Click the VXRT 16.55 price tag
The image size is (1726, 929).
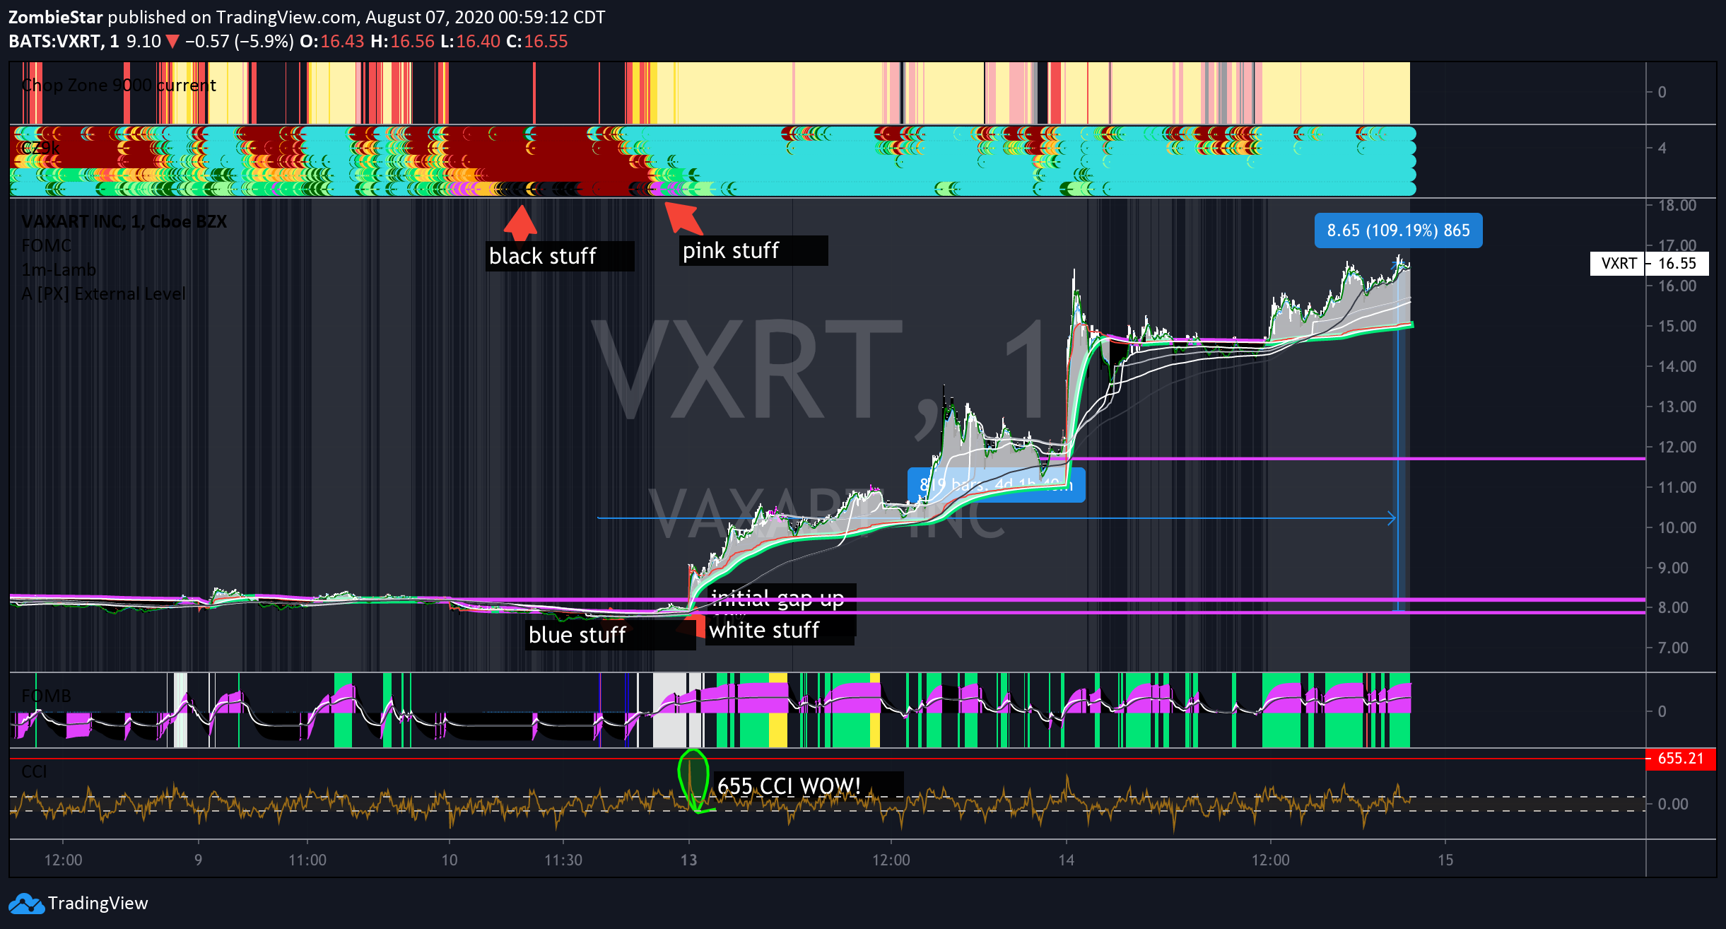(1649, 264)
